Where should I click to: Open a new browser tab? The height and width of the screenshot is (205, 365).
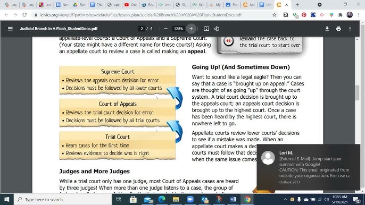point(297,5)
